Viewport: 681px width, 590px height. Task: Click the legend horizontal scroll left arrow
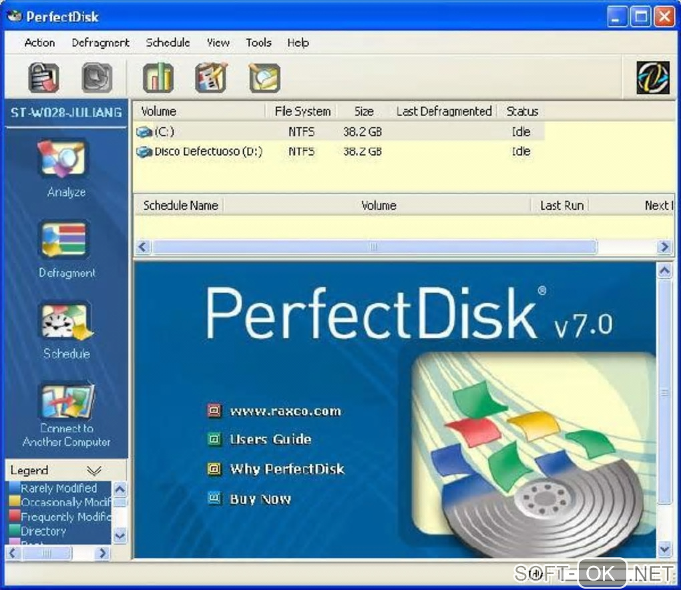tap(13, 553)
